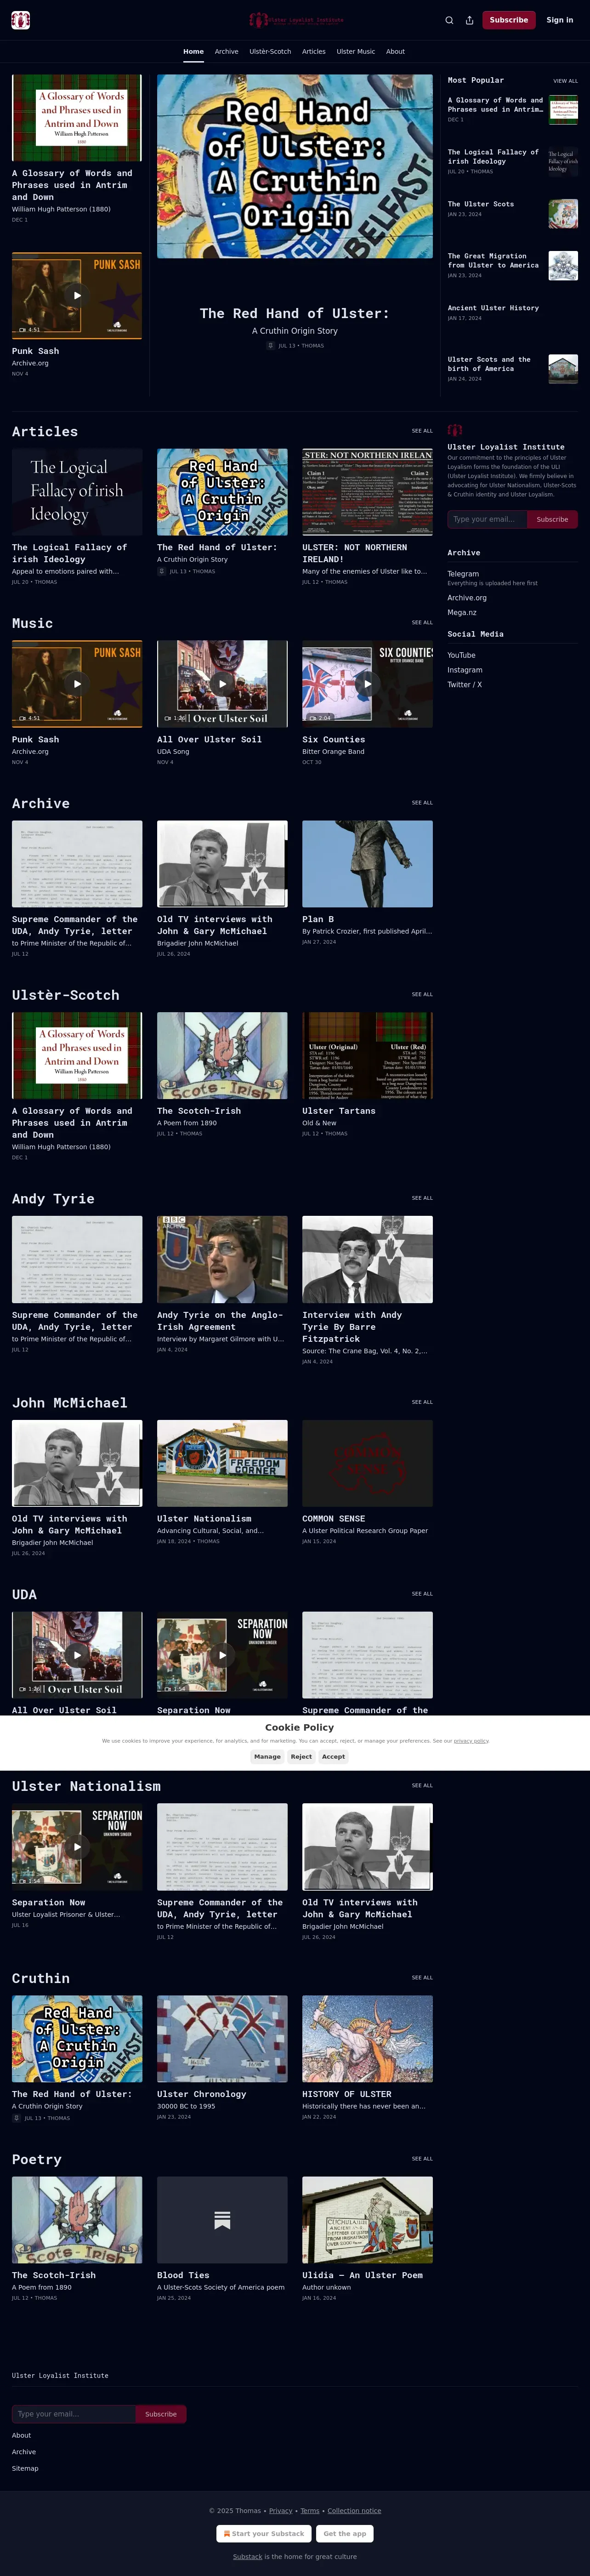Click See All for the Andy Tyrie section
The height and width of the screenshot is (2576, 590).
tap(422, 1198)
